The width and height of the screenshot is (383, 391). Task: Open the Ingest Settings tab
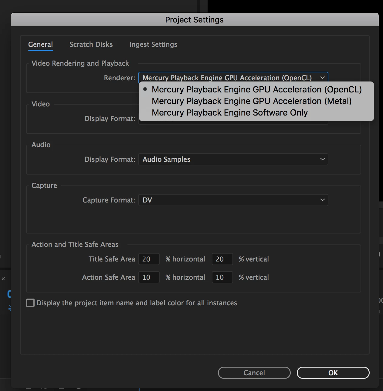click(x=153, y=44)
